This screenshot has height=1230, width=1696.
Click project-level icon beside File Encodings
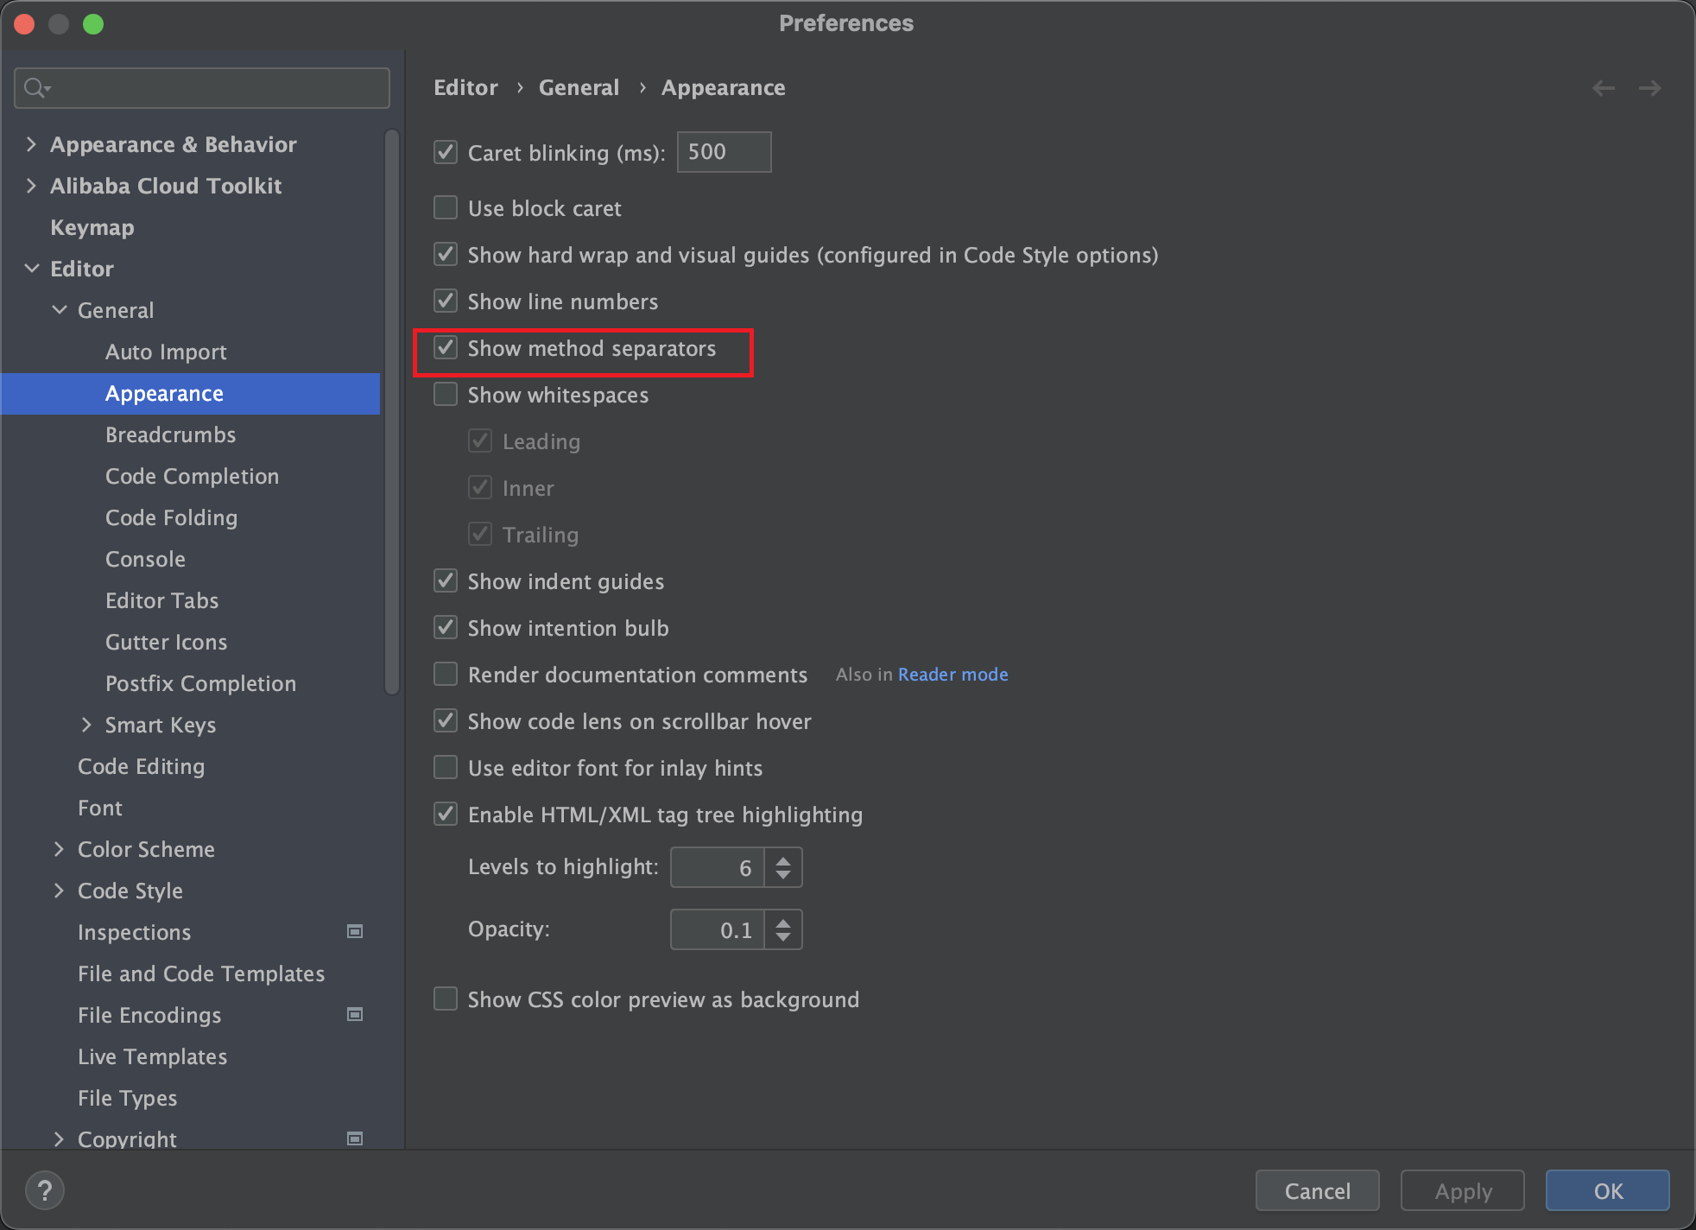point(354,1014)
